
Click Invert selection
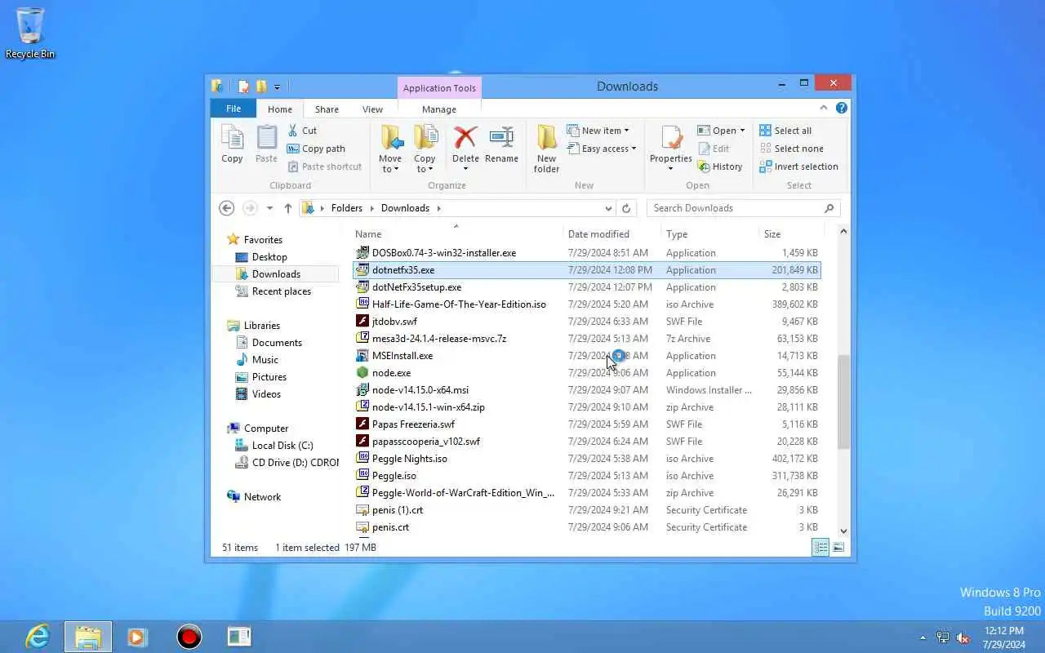coord(798,167)
